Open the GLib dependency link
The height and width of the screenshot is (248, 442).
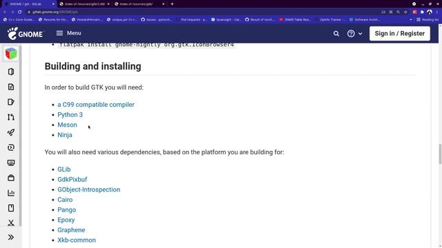click(64, 169)
